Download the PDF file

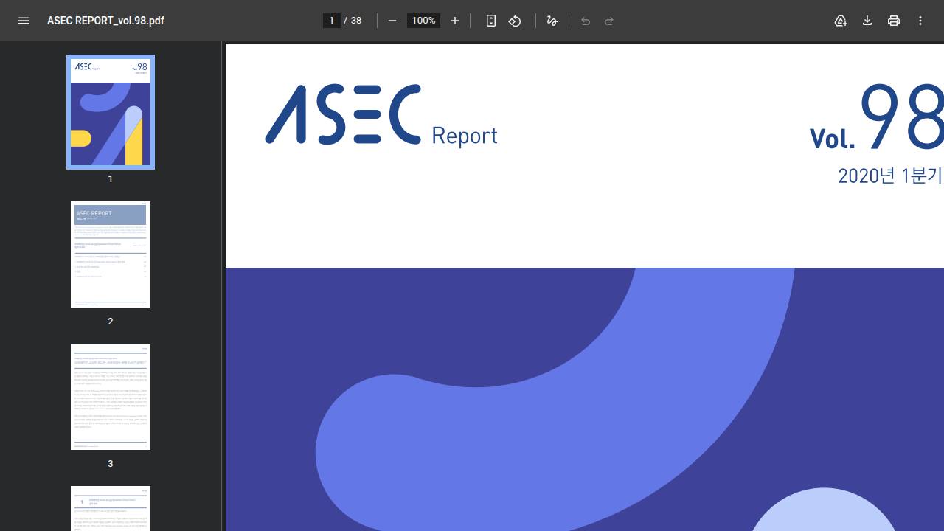pos(867,21)
